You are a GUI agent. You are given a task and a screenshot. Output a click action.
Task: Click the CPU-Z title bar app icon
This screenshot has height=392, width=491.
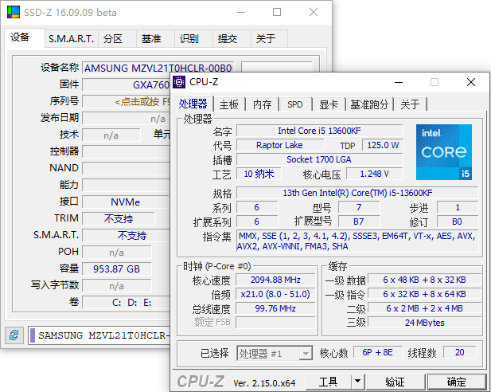click(180, 81)
